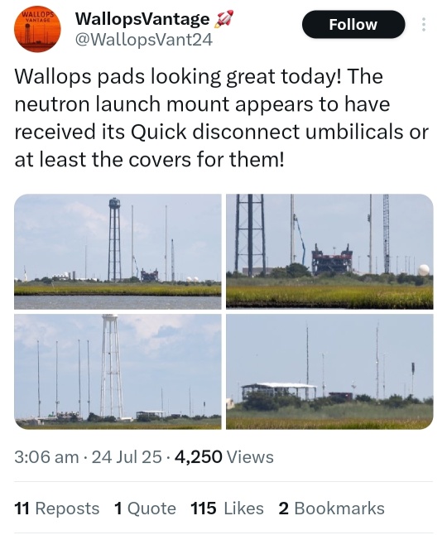Open the three-dot more options menu

click(424, 25)
